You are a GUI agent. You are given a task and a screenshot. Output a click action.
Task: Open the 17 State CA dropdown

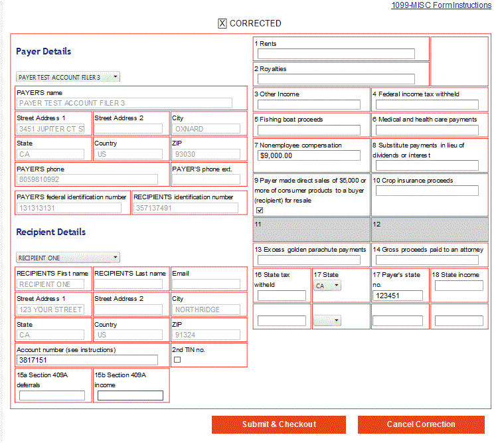click(x=327, y=286)
